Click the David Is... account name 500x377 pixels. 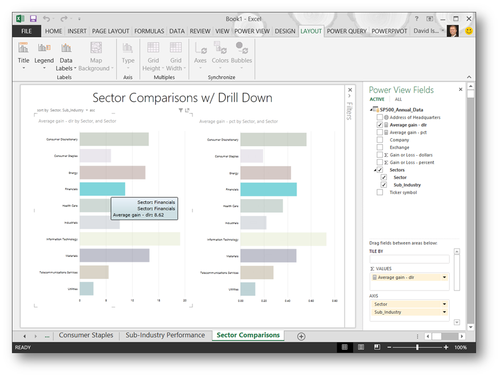(x=426, y=31)
